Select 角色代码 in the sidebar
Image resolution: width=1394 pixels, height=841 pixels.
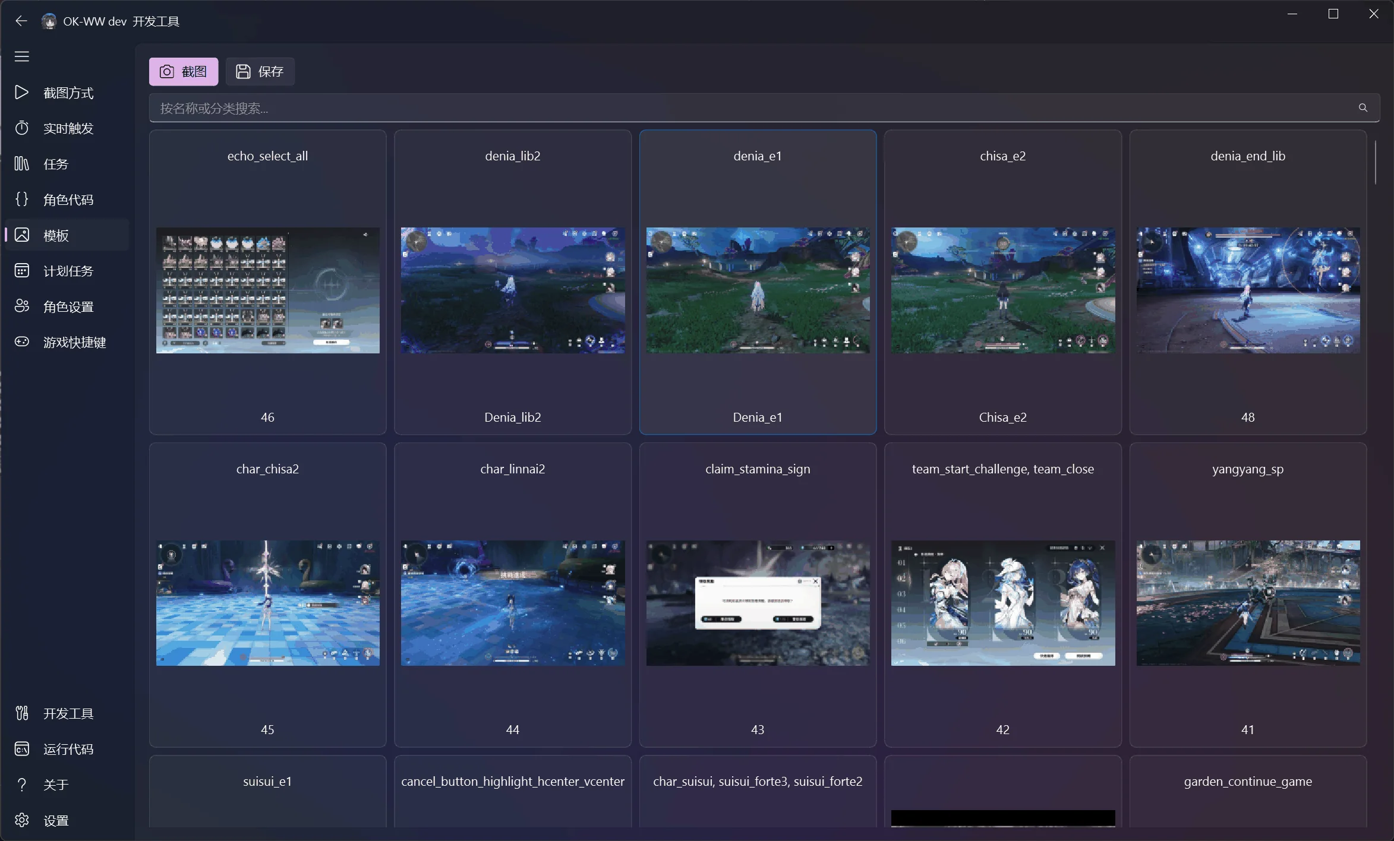click(67, 200)
